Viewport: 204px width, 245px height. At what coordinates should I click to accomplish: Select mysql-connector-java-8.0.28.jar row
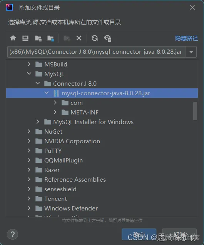[x=102, y=93]
